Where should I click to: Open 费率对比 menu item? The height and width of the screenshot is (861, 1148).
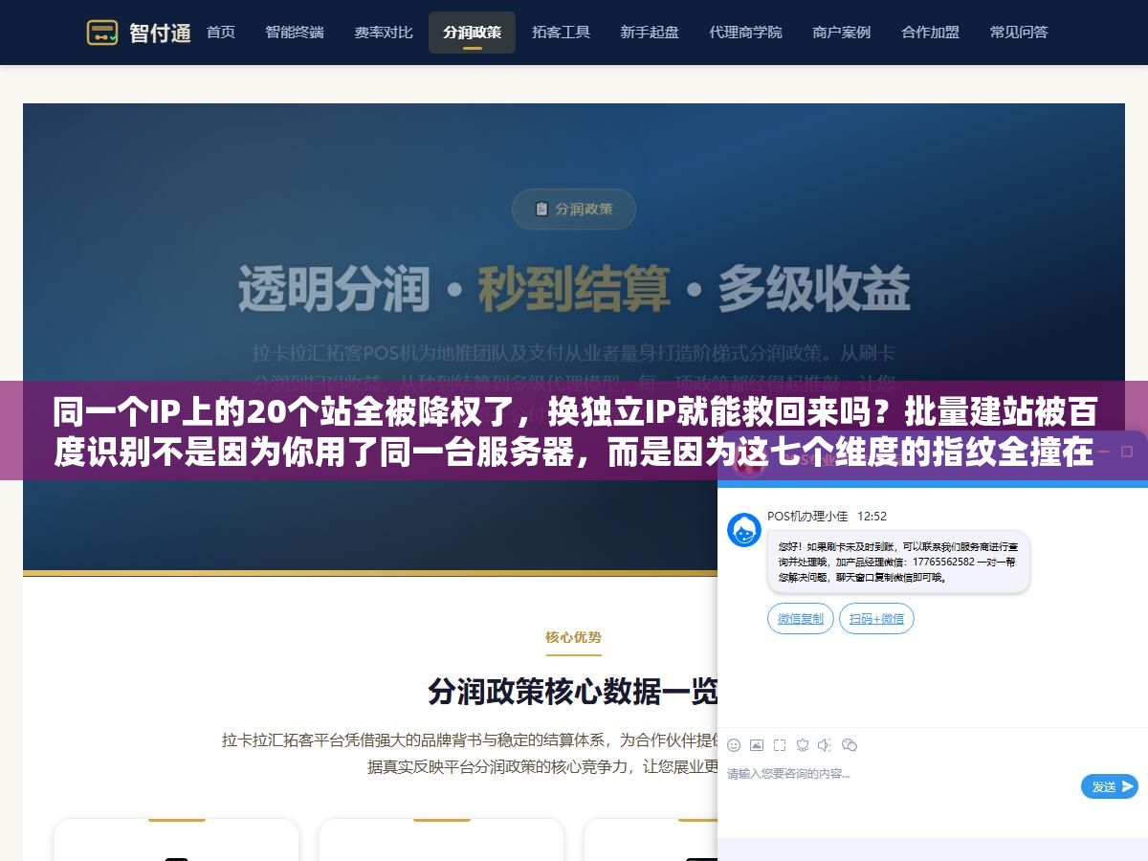(384, 33)
